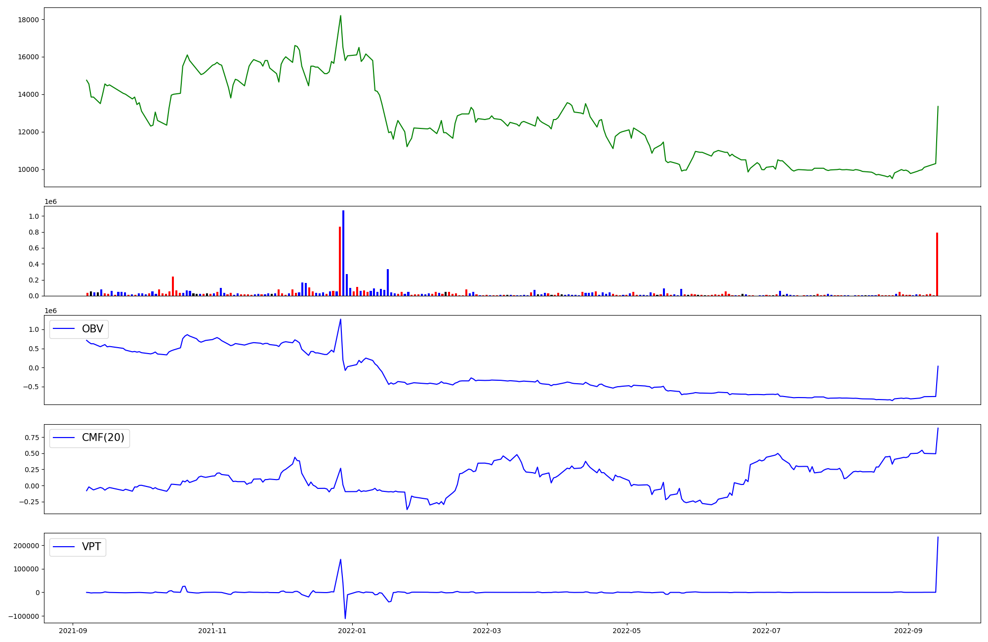Click the 18000 price axis label
The height and width of the screenshot is (642, 988).
click(28, 20)
